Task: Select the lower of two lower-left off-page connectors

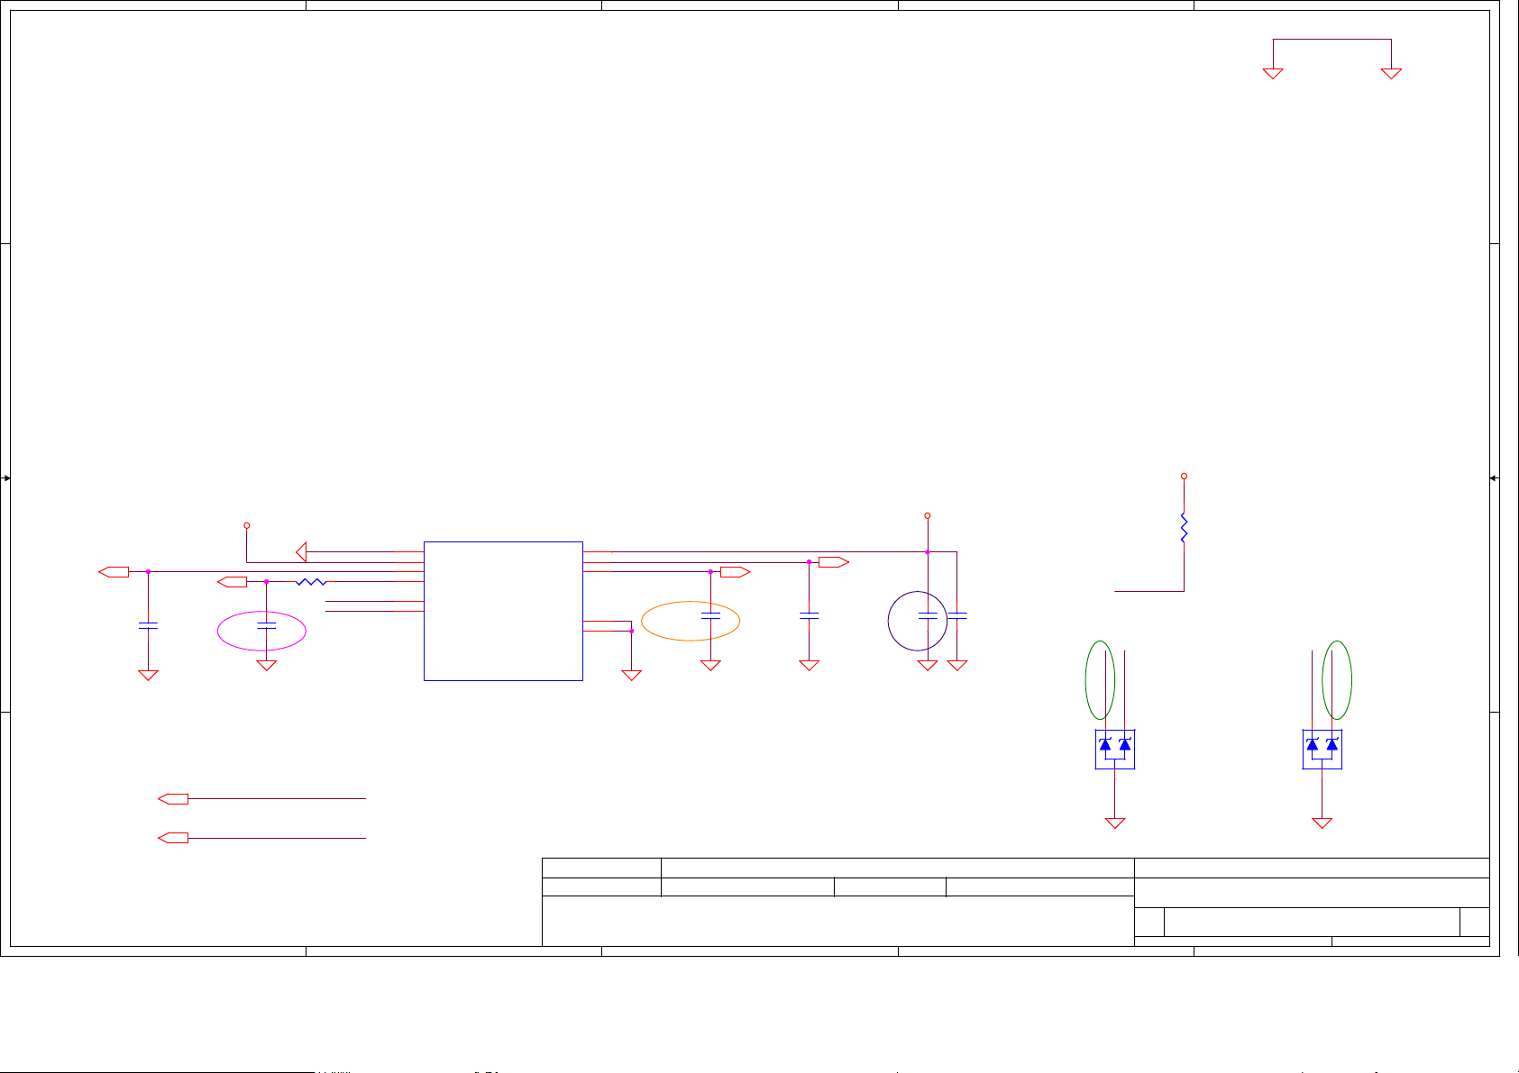Action: [x=173, y=838]
